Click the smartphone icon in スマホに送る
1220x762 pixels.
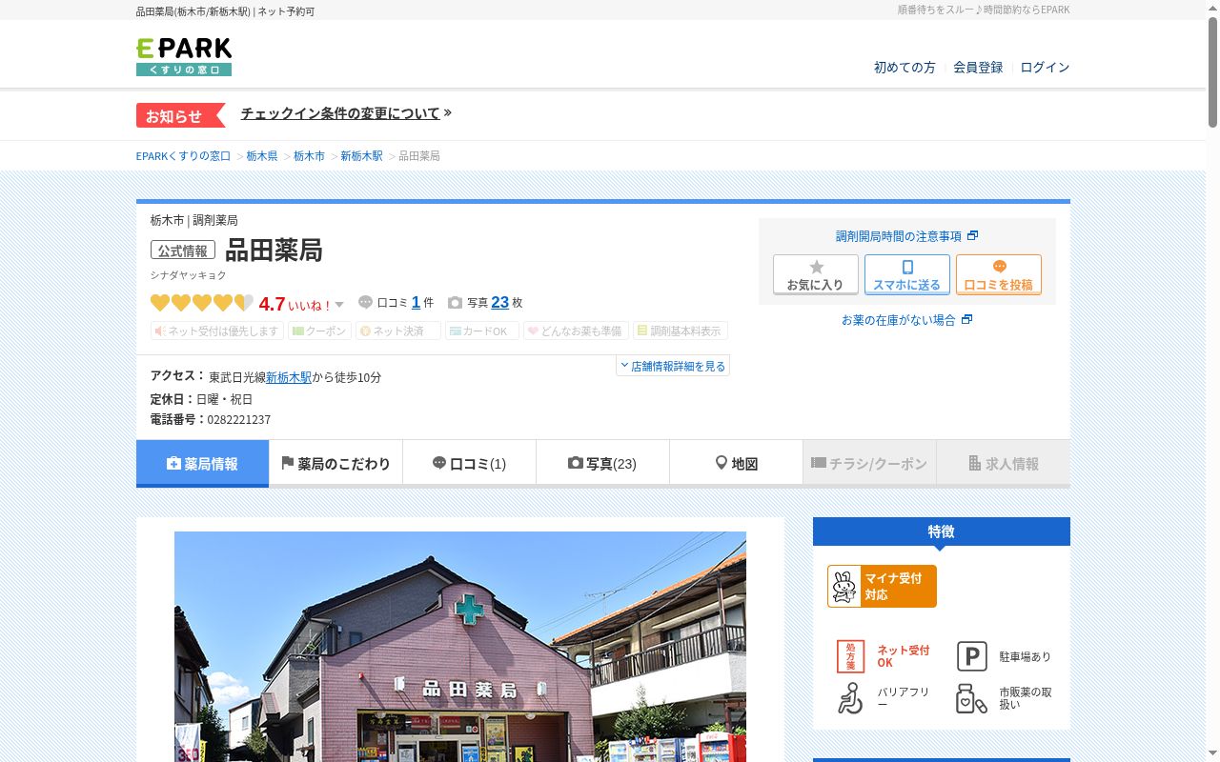tap(907, 268)
